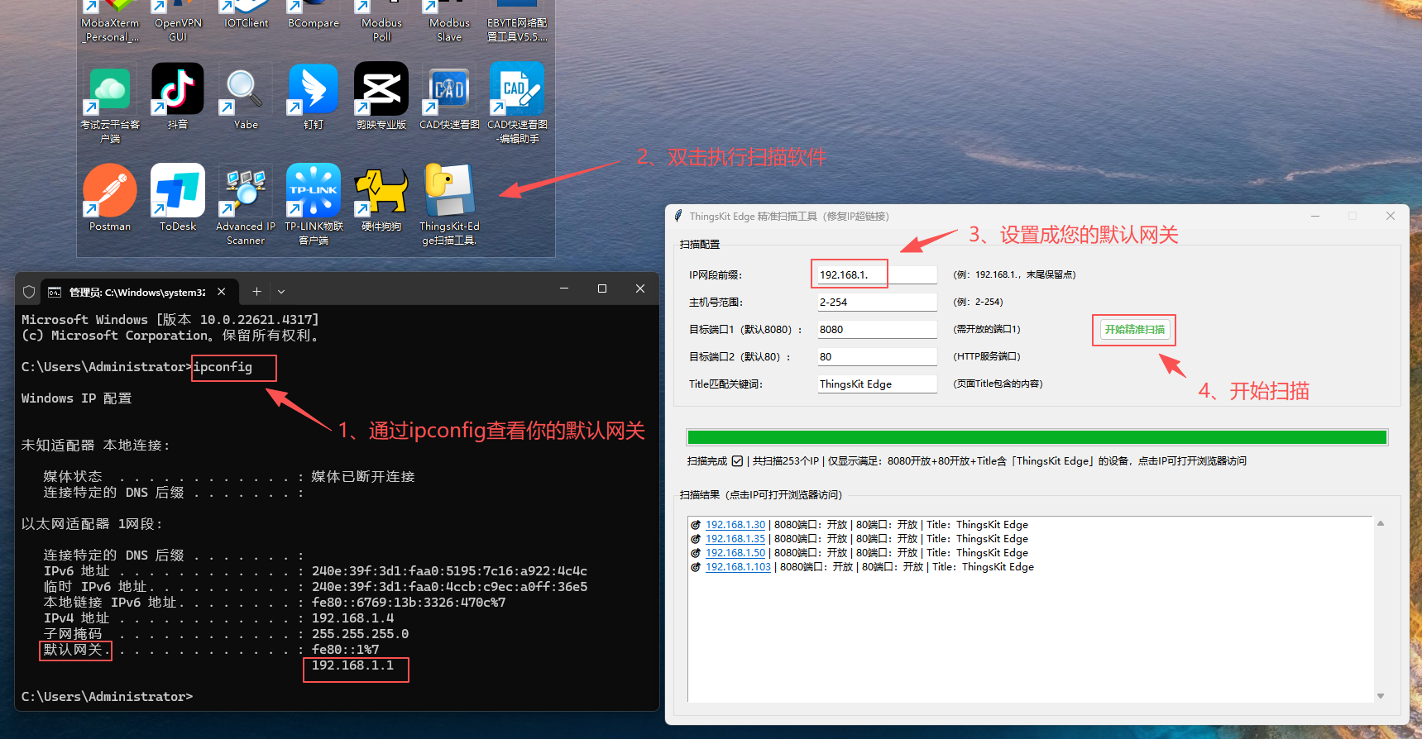Open the Douyin (抖音) desktop icon
1422x739 pixels.
tap(178, 89)
